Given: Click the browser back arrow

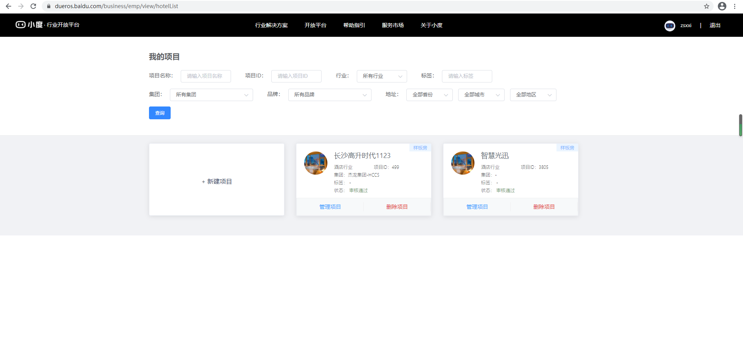Looking at the screenshot, I should [x=9, y=6].
